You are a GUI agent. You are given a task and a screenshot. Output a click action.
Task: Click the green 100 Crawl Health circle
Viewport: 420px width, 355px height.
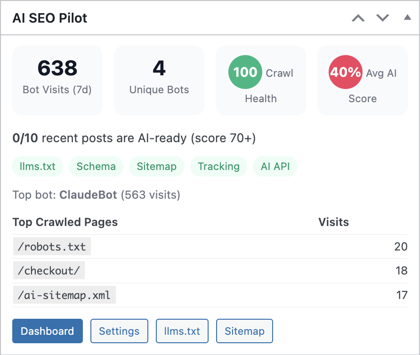tap(245, 72)
